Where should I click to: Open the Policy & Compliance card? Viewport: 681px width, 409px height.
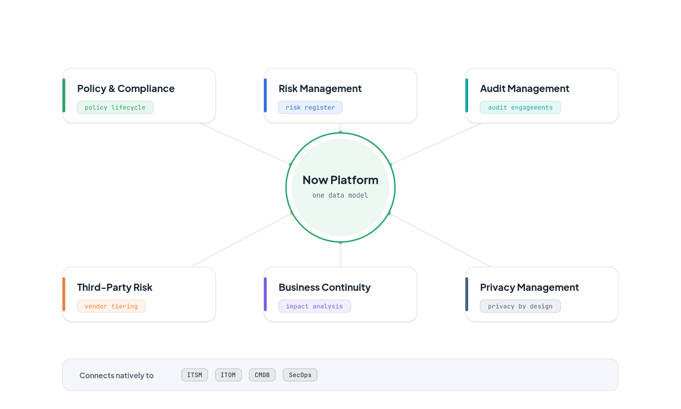point(139,96)
